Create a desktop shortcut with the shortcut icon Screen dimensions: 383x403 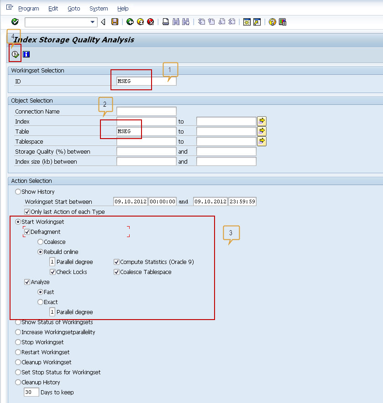(257, 21)
